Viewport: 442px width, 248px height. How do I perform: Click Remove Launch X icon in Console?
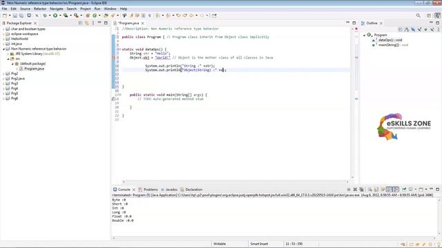point(355,189)
